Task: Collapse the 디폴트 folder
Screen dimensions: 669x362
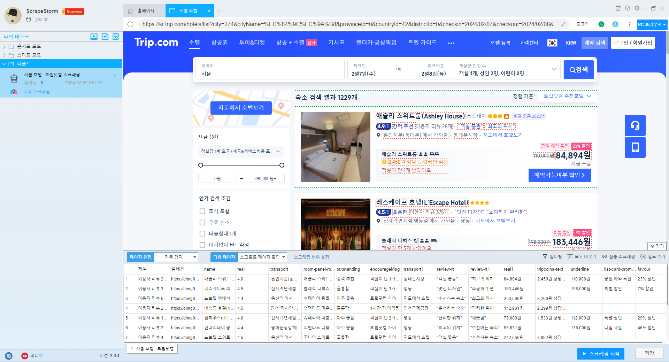Action: click(x=4, y=64)
